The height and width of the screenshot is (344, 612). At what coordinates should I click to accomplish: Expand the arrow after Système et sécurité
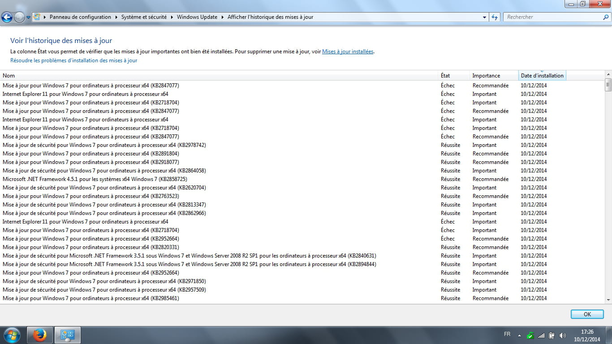[172, 17]
